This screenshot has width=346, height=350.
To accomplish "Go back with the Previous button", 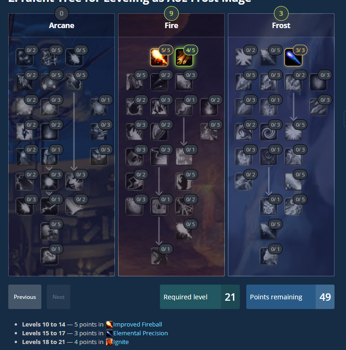I will [x=25, y=297].
